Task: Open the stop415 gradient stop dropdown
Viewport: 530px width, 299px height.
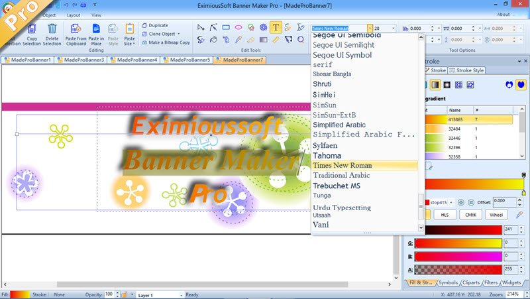Action: pyautogui.click(x=451, y=202)
